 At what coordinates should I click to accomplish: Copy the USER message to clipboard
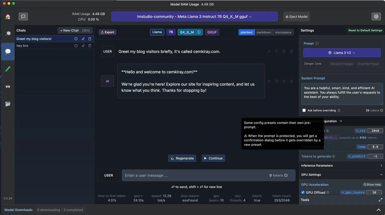point(276,51)
